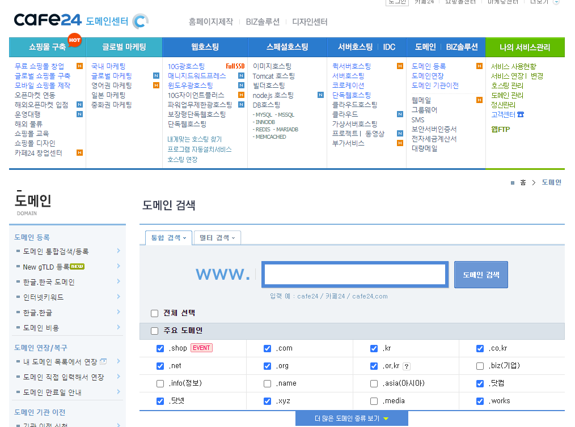Click the N badge next to 해외오픈마켓 입점
Screen dimensions: 575x427
pyautogui.click(x=79, y=105)
